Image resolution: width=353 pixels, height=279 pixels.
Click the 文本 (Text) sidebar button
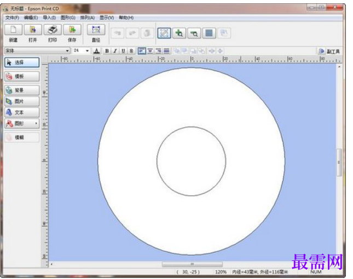click(21, 112)
